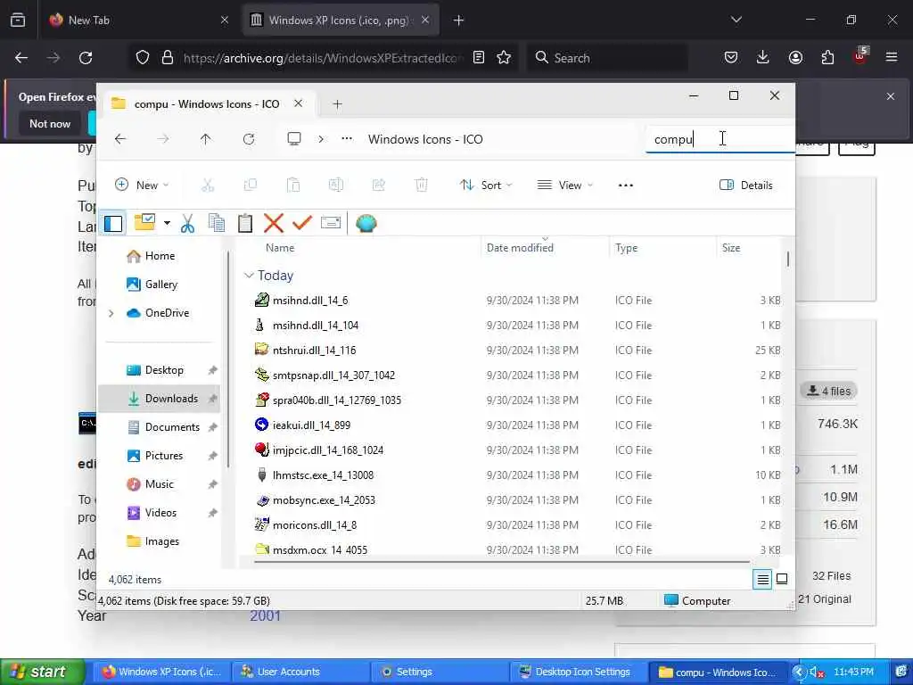This screenshot has height=685, width=913.
Task: Click the This PC monitor icon in address bar
Action: [x=294, y=138]
